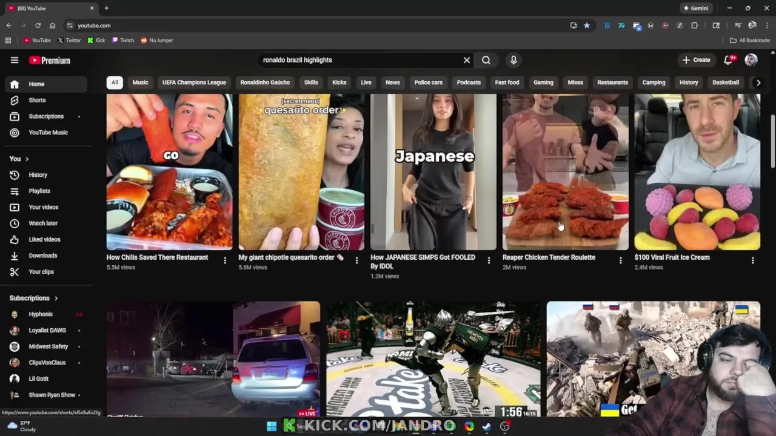
Task: Open Liked videos in sidebar
Action: (x=46, y=239)
